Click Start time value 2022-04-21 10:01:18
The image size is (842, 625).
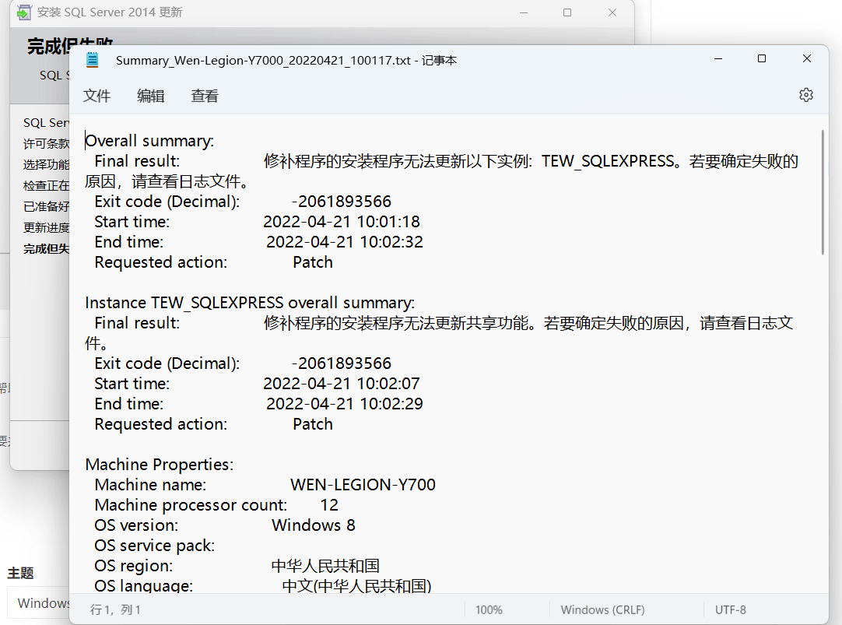[342, 222]
